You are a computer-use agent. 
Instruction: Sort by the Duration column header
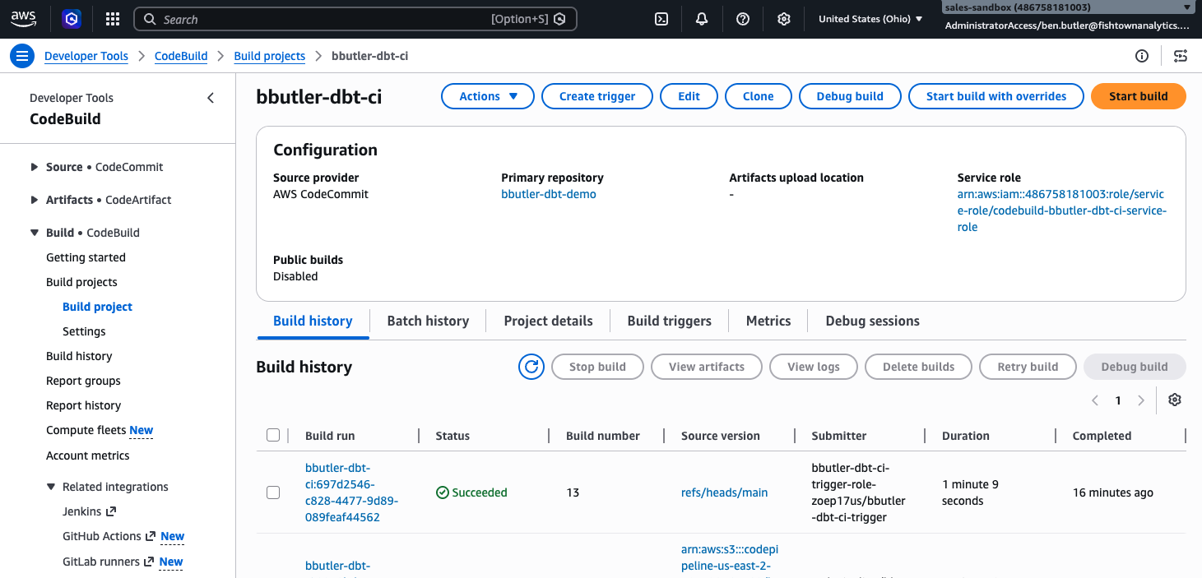pyautogui.click(x=966, y=436)
